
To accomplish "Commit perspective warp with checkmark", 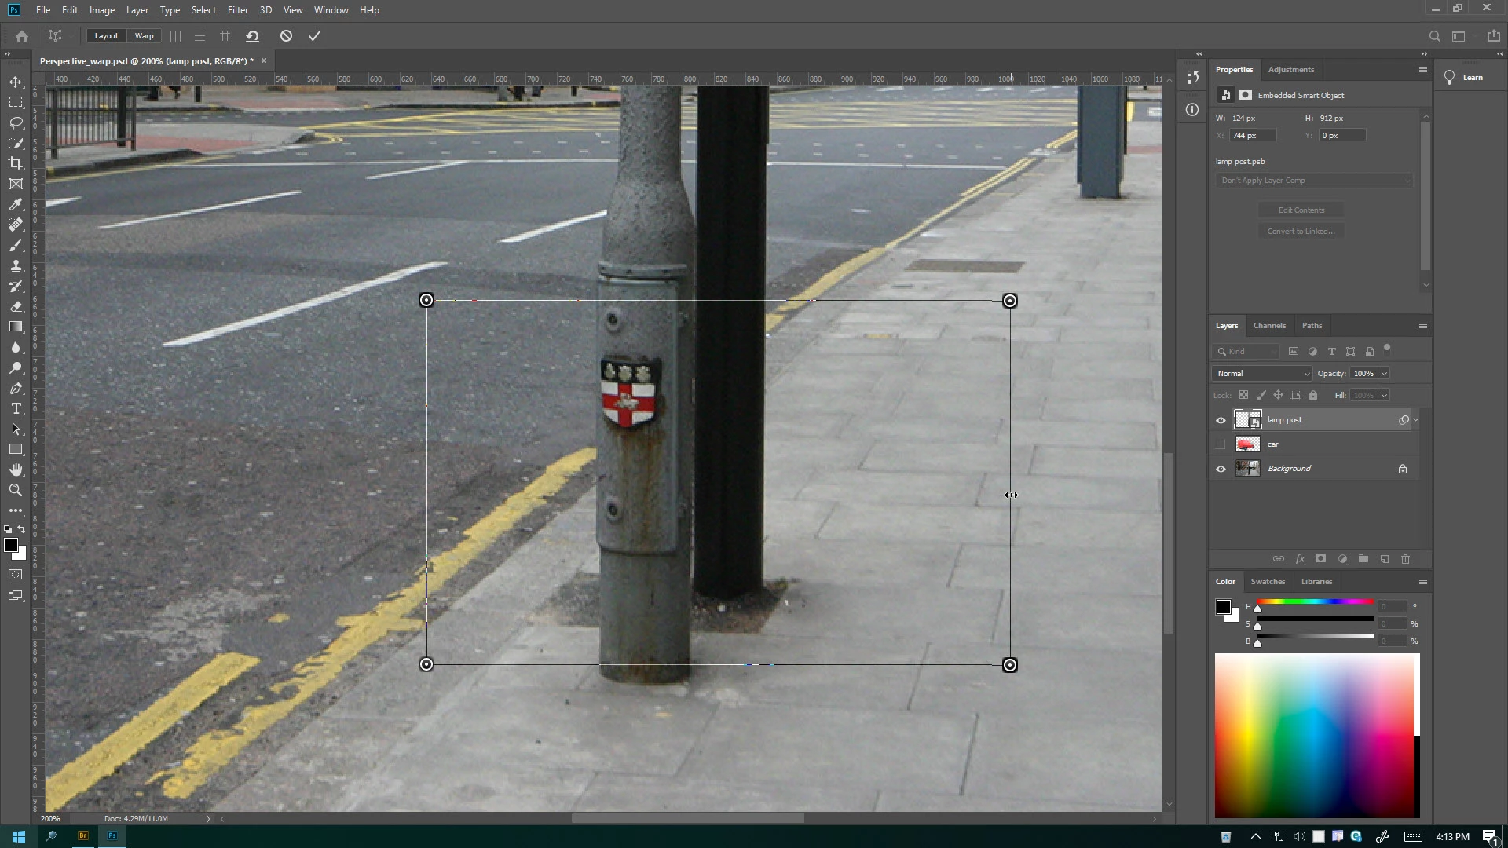I will click(314, 36).
